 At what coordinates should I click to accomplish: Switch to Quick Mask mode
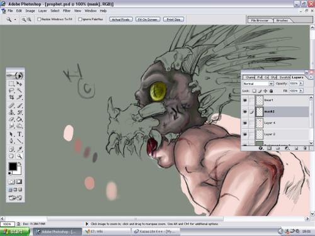(x=19, y=182)
